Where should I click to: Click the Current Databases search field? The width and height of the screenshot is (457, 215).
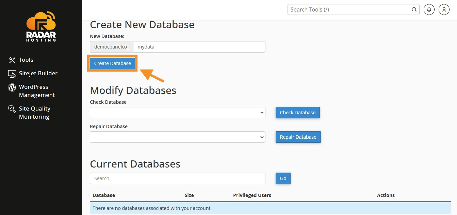177,178
